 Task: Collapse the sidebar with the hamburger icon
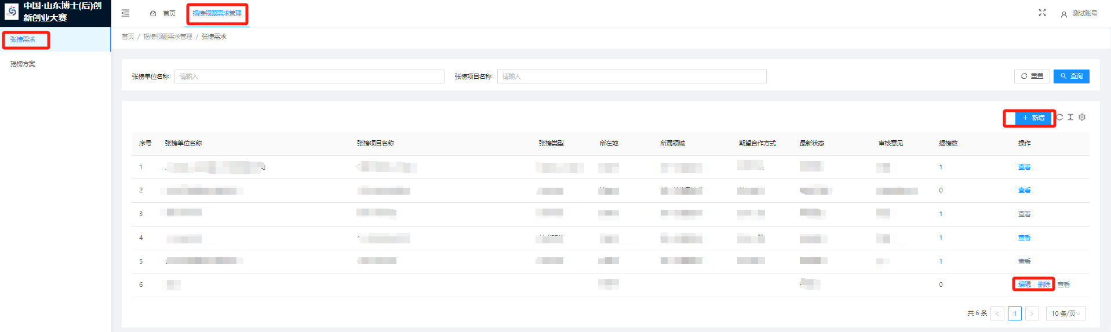click(x=125, y=13)
